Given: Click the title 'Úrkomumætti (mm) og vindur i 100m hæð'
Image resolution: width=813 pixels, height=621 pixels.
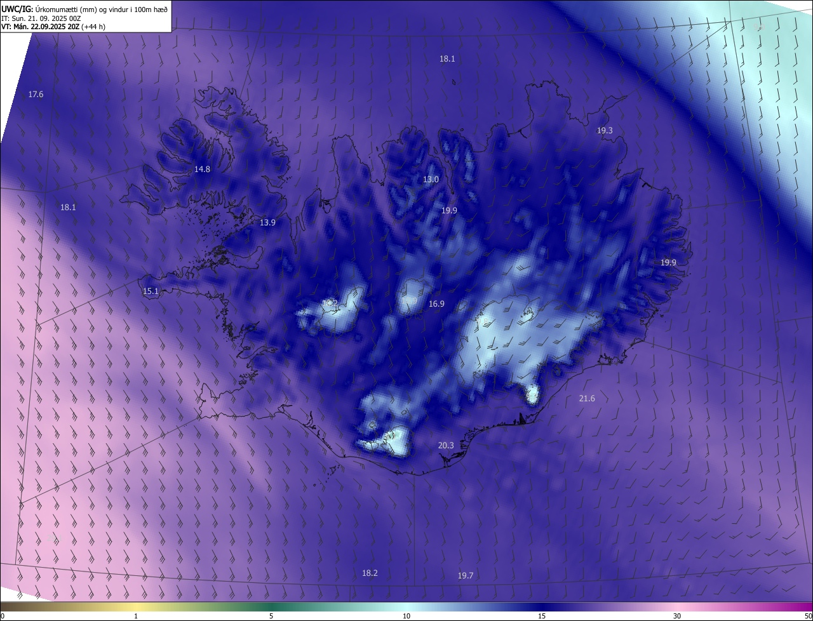Looking at the screenshot, I should point(102,9).
